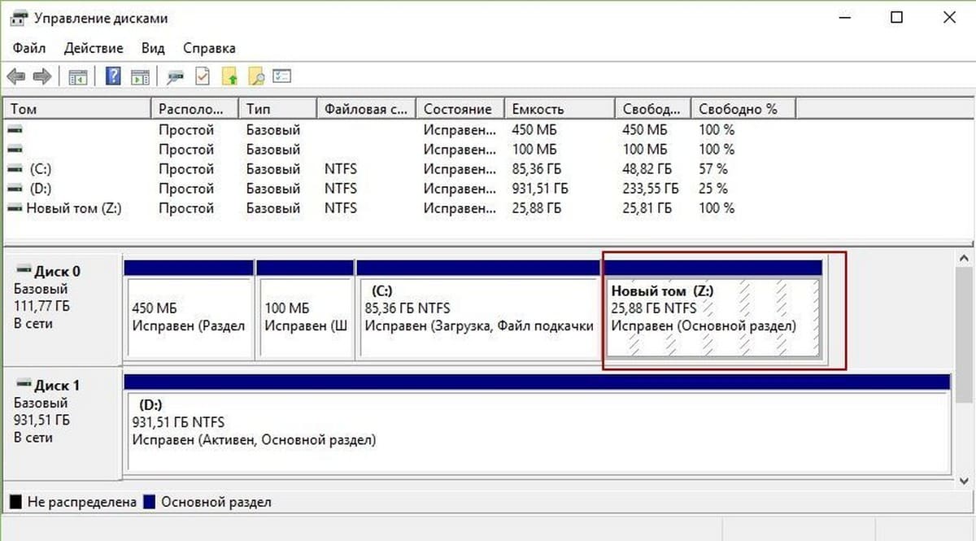Viewport: 976px width, 541px height.
Task: Sort volumes by Емкость column header
Action: click(x=537, y=109)
